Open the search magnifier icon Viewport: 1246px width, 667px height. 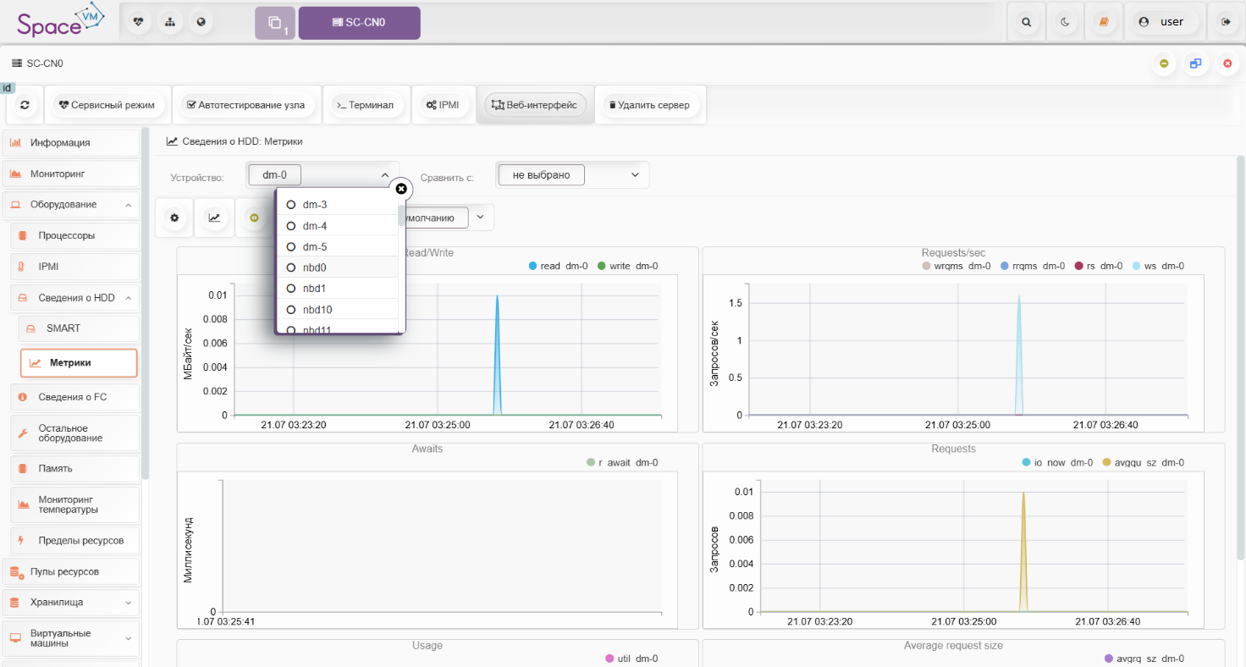1027,23
